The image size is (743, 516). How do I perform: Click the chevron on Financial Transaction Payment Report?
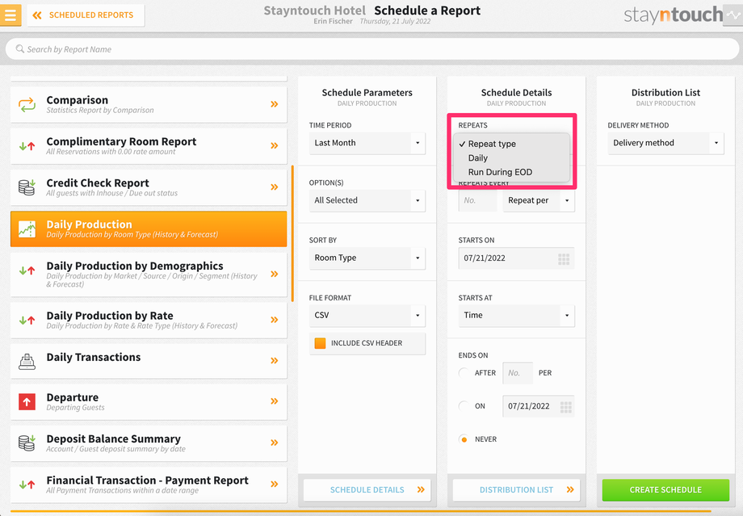point(275,485)
